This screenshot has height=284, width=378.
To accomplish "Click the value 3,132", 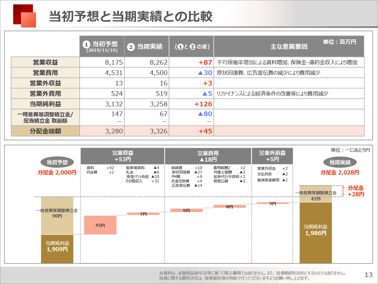I will tap(114, 104).
